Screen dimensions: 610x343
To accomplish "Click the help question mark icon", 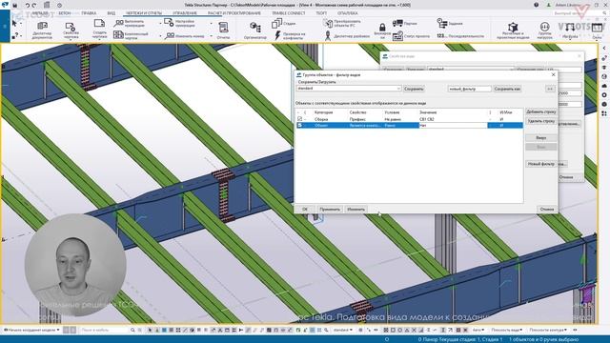I will [x=536, y=5].
